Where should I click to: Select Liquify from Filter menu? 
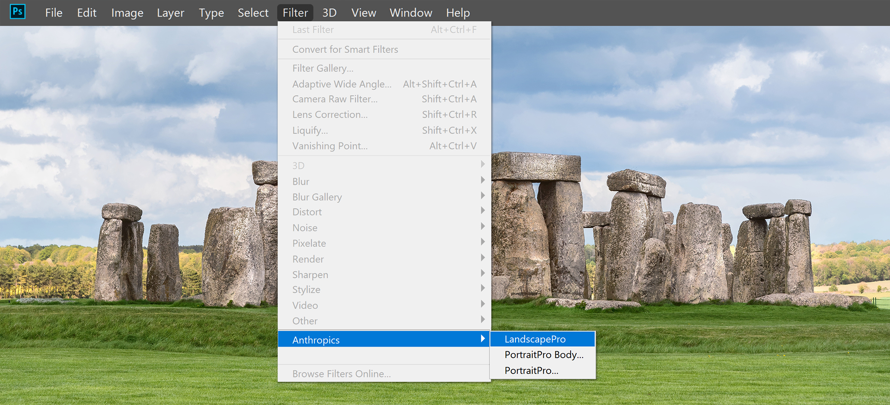(310, 131)
